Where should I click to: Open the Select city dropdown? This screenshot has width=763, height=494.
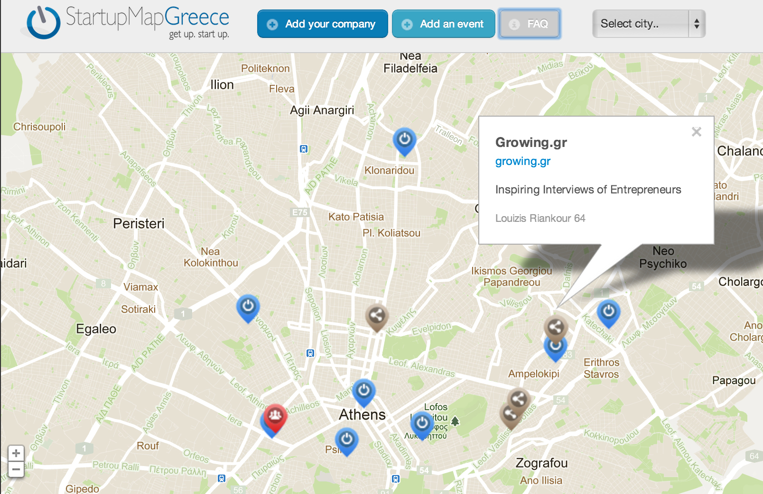[x=649, y=24]
